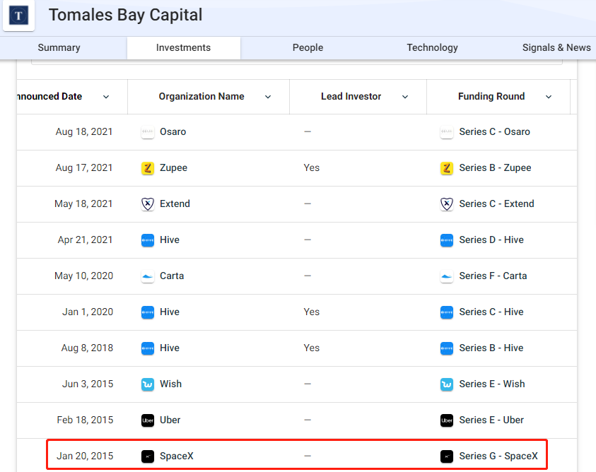Click the yellow Zupee logo in Organization column
The height and width of the screenshot is (472, 596).
tap(148, 168)
